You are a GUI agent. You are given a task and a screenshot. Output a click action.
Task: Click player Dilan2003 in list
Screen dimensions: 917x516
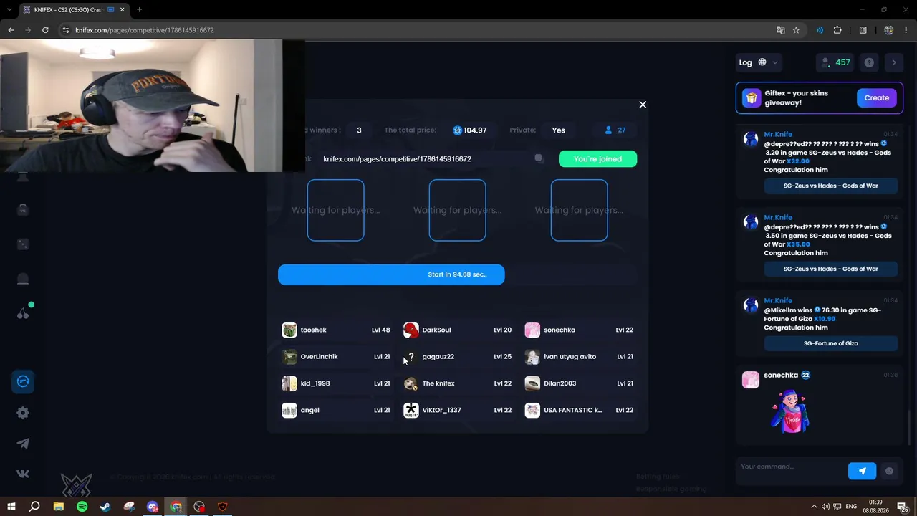click(579, 383)
